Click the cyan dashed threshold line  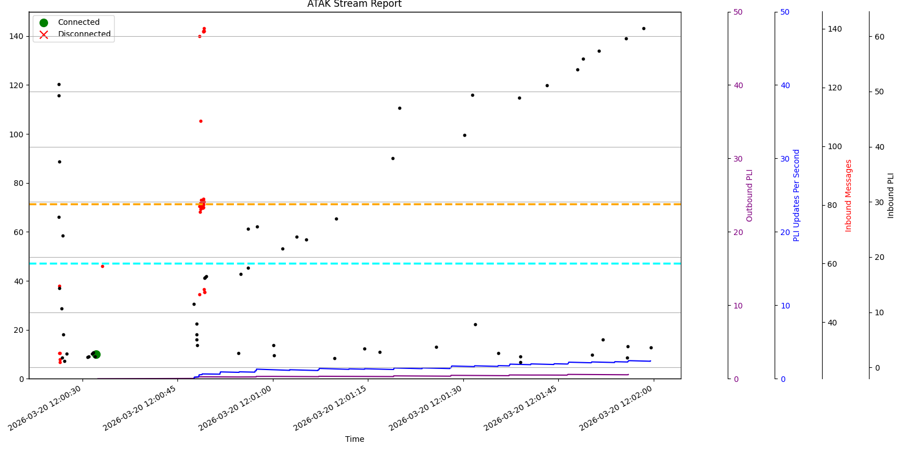pos(452,263)
